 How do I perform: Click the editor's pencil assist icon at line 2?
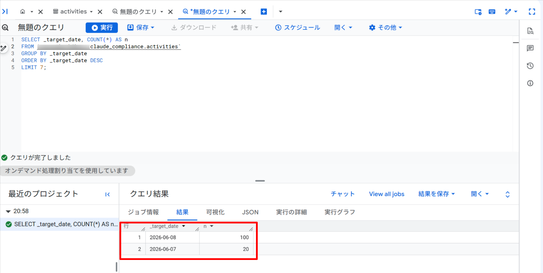pos(3,48)
